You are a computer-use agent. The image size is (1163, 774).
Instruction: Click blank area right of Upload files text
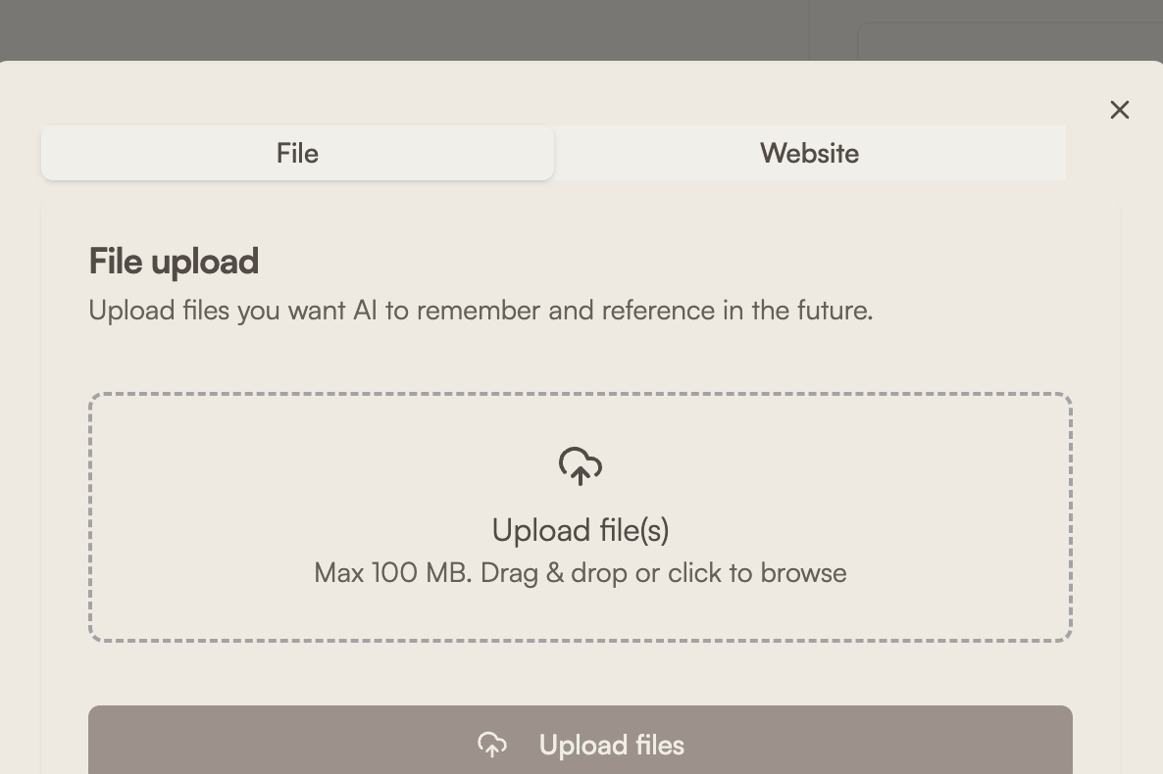click(883, 743)
